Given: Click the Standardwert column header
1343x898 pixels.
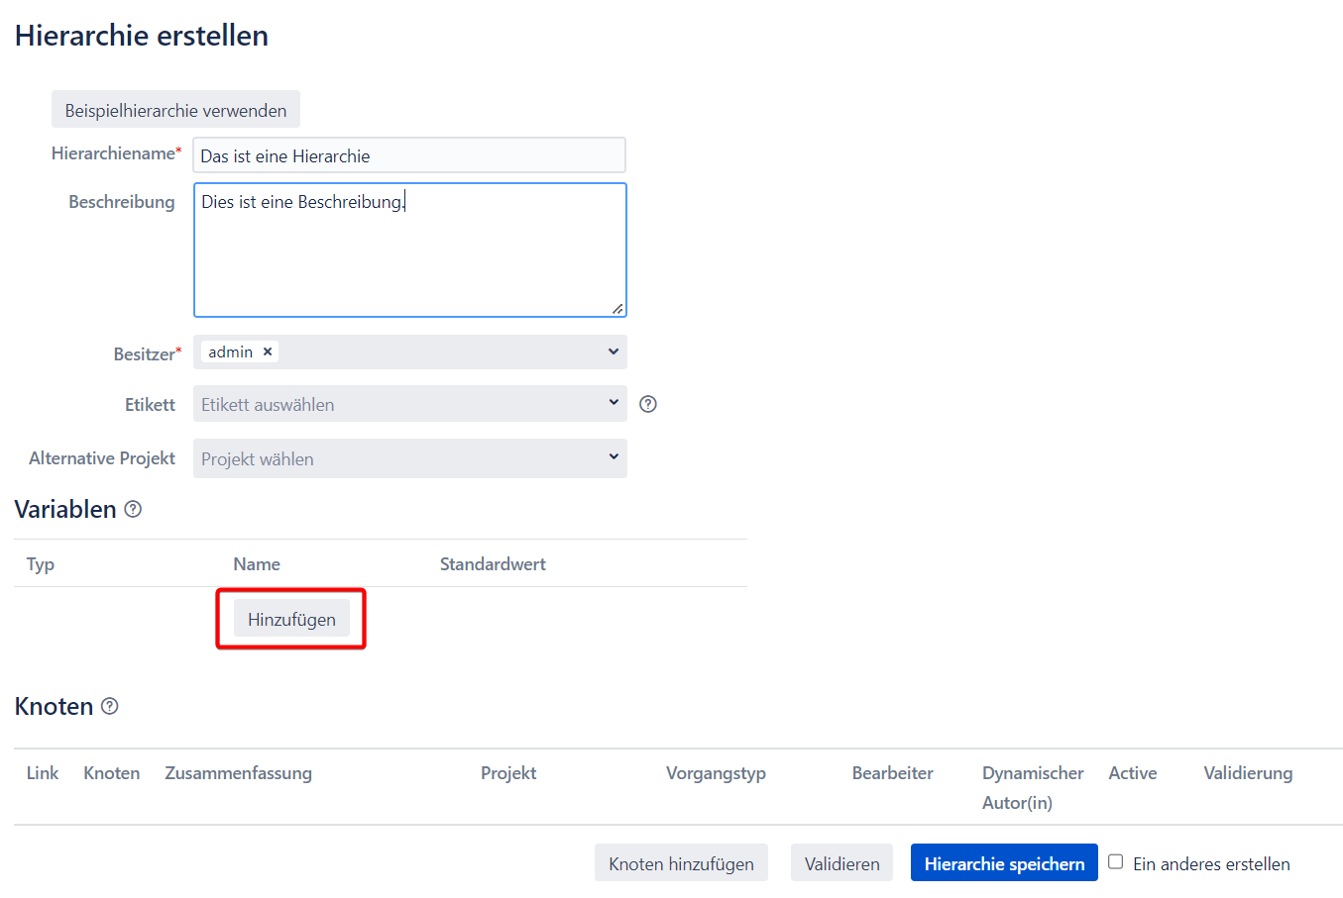Looking at the screenshot, I should point(493,564).
